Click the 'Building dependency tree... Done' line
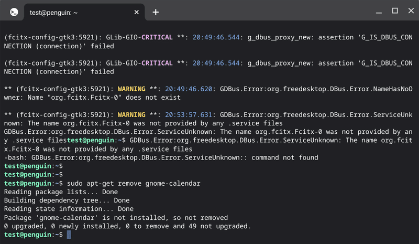 (x=67, y=200)
